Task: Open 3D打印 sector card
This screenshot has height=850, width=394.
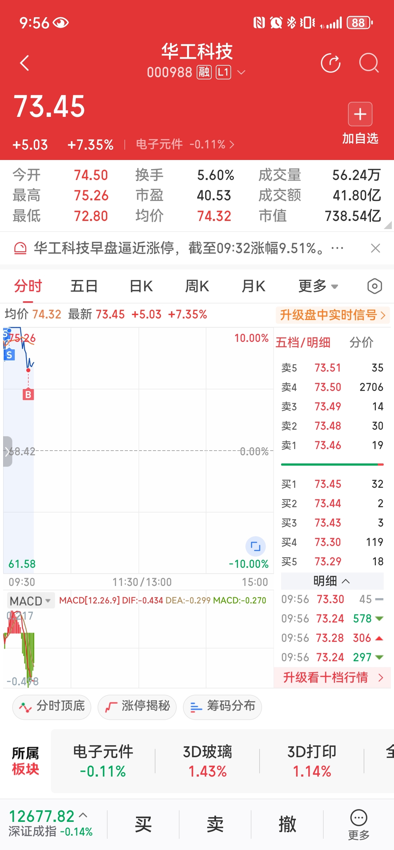Action: 312,761
